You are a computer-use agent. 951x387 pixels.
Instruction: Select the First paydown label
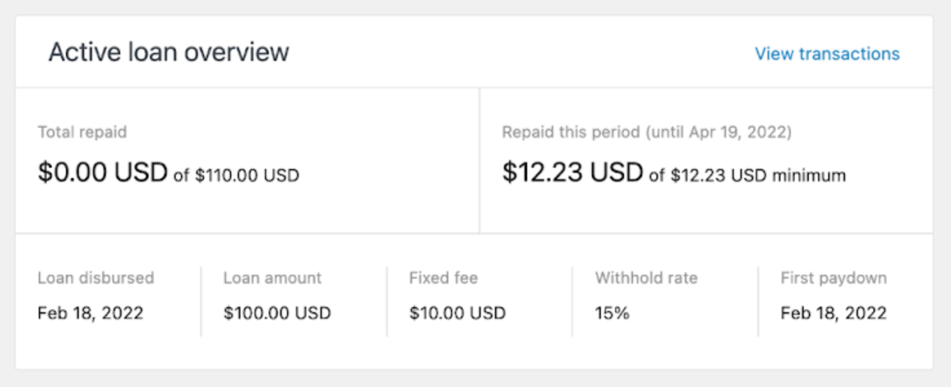833,278
